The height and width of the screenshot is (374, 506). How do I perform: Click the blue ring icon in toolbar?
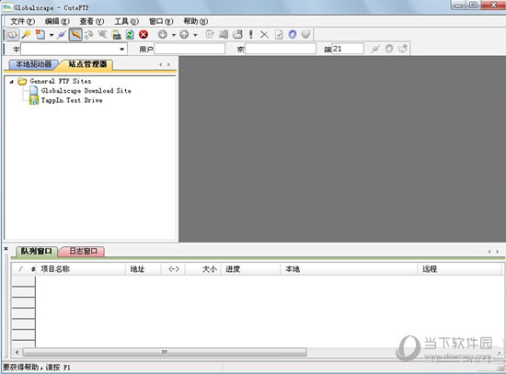[x=293, y=34]
